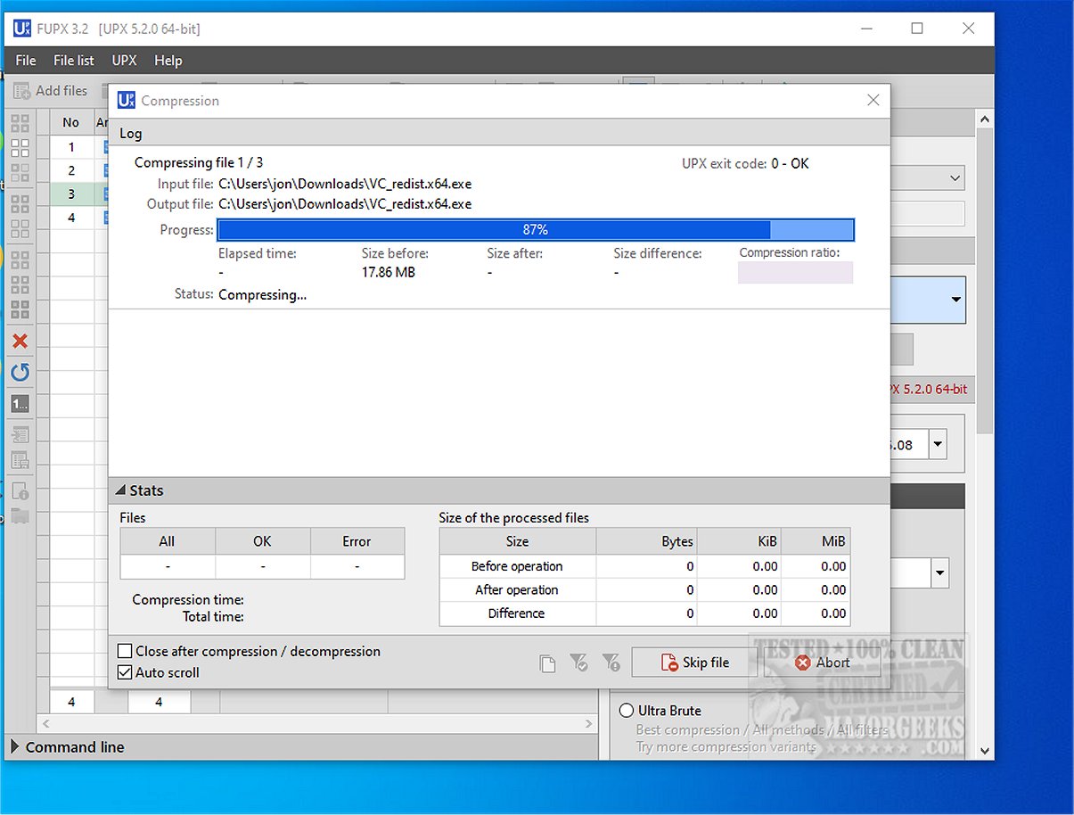The height and width of the screenshot is (815, 1074).
Task: Click the red X remove icon in sidebar
Action: (20, 342)
